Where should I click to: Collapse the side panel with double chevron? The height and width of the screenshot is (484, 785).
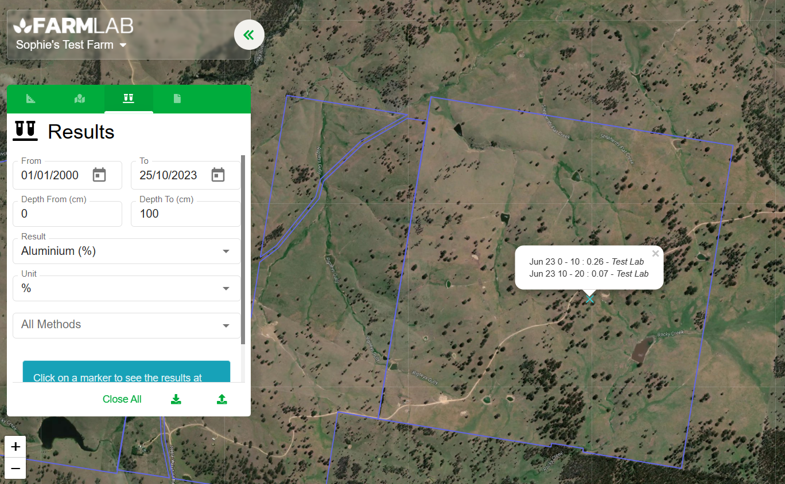249,35
